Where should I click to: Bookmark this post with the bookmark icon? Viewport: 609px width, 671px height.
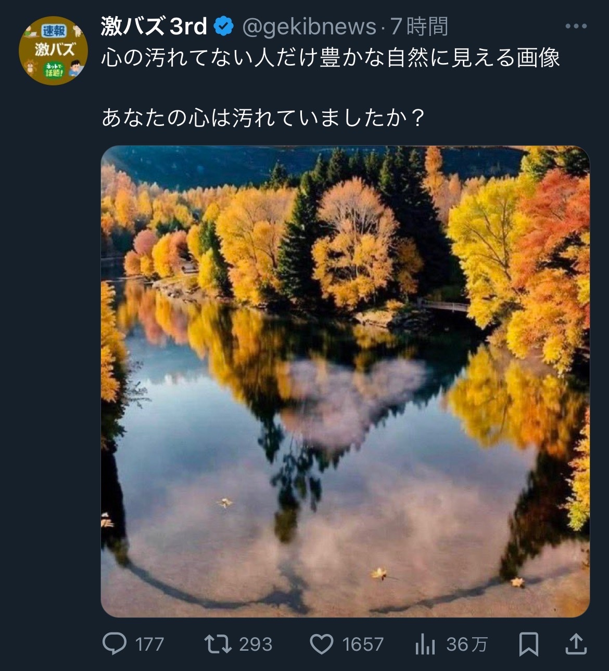[x=529, y=644]
